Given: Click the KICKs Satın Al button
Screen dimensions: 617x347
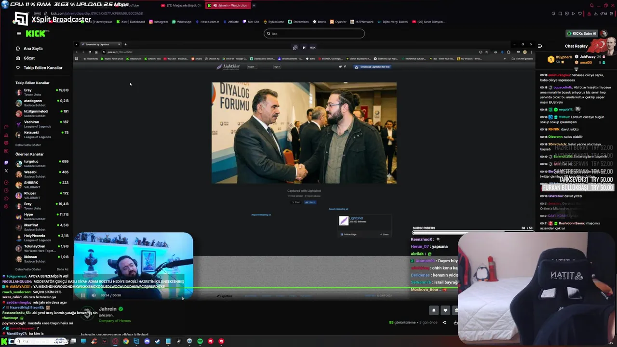Looking at the screenshot, I should point(581,33).
